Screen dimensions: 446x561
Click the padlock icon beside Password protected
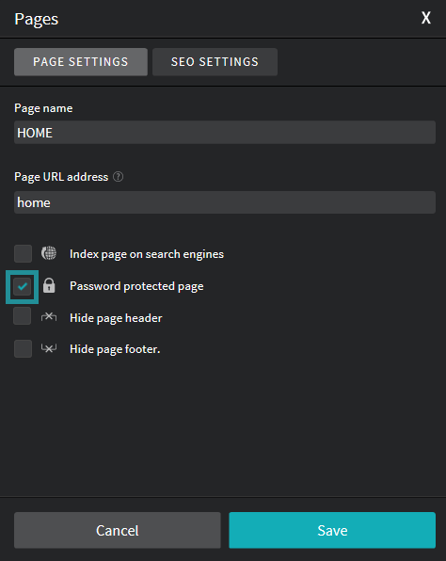point(49,285)
